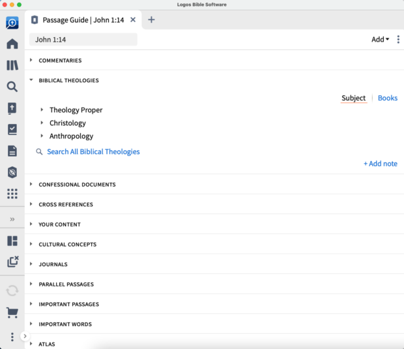Image resolution: width=404 pixels, height=349 pixels.
Task: Expand the Christology item
Action: pos(42,123)
